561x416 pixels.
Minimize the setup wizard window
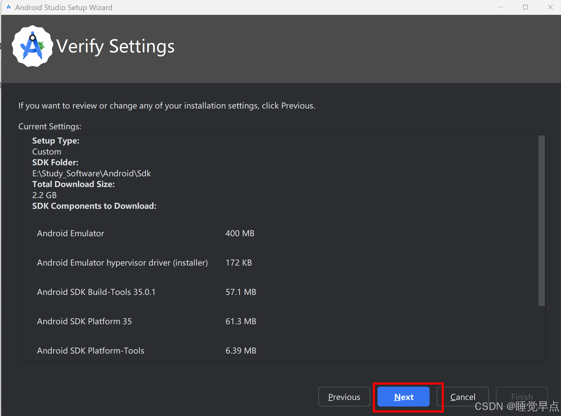click(501, 7)
